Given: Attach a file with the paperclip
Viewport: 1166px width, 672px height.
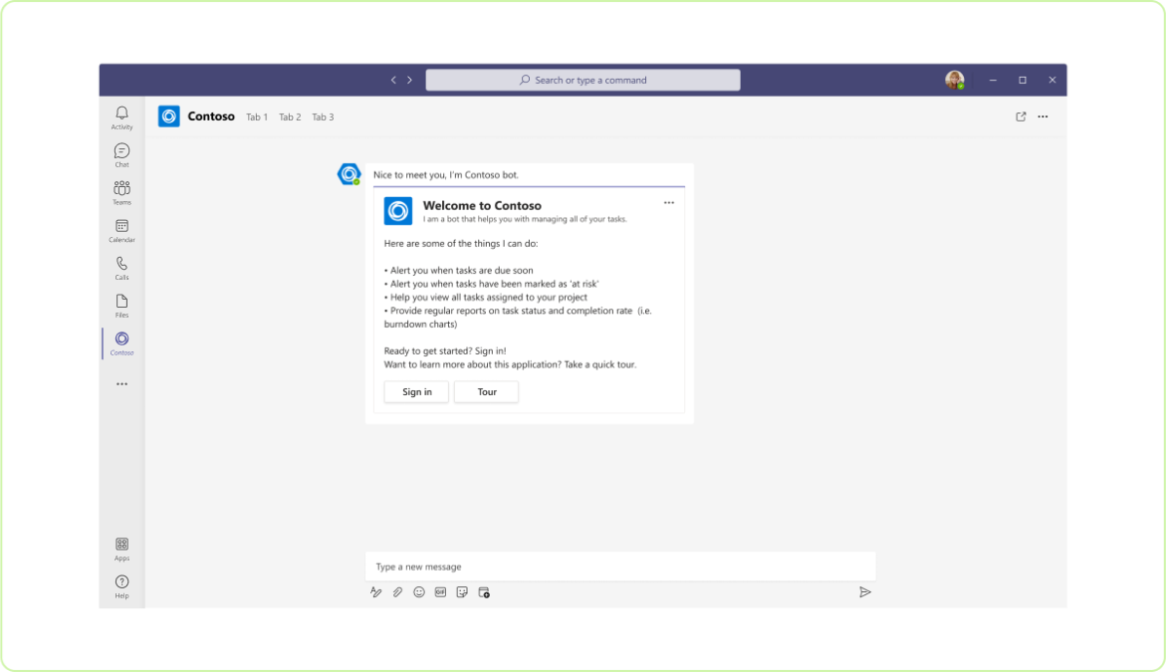Looking at the screenshot, I should (x=398, y=592).
